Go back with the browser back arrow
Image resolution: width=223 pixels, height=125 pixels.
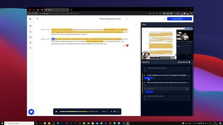29,14
